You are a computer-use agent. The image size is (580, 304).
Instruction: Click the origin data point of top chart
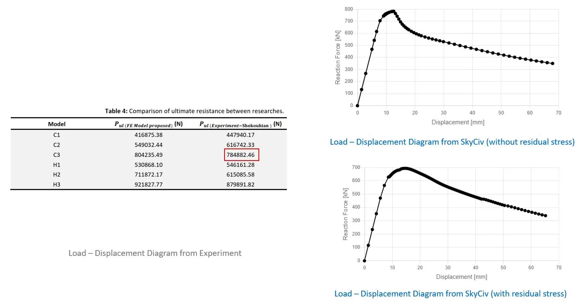click(x=357, y=105)
